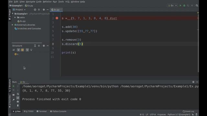Open the Event Log

pos(188,111)
